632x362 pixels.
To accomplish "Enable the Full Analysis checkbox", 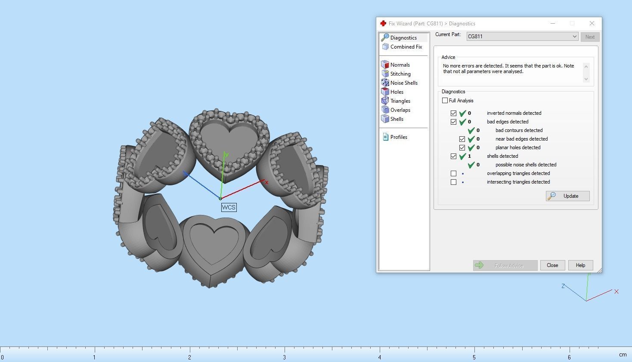I will coord(445,101).
